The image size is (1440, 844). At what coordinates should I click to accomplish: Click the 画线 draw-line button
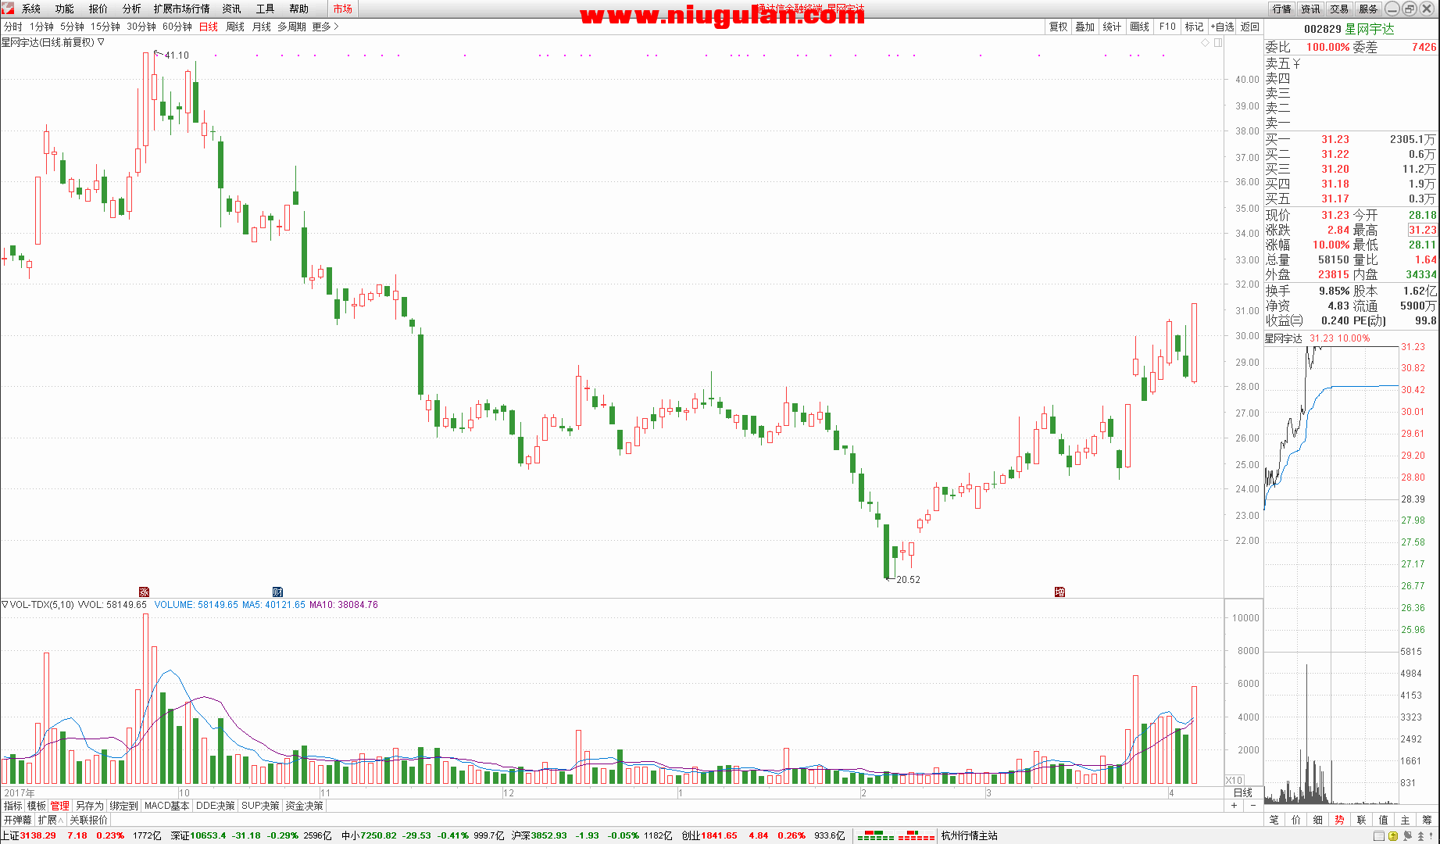click(1140, 27)
